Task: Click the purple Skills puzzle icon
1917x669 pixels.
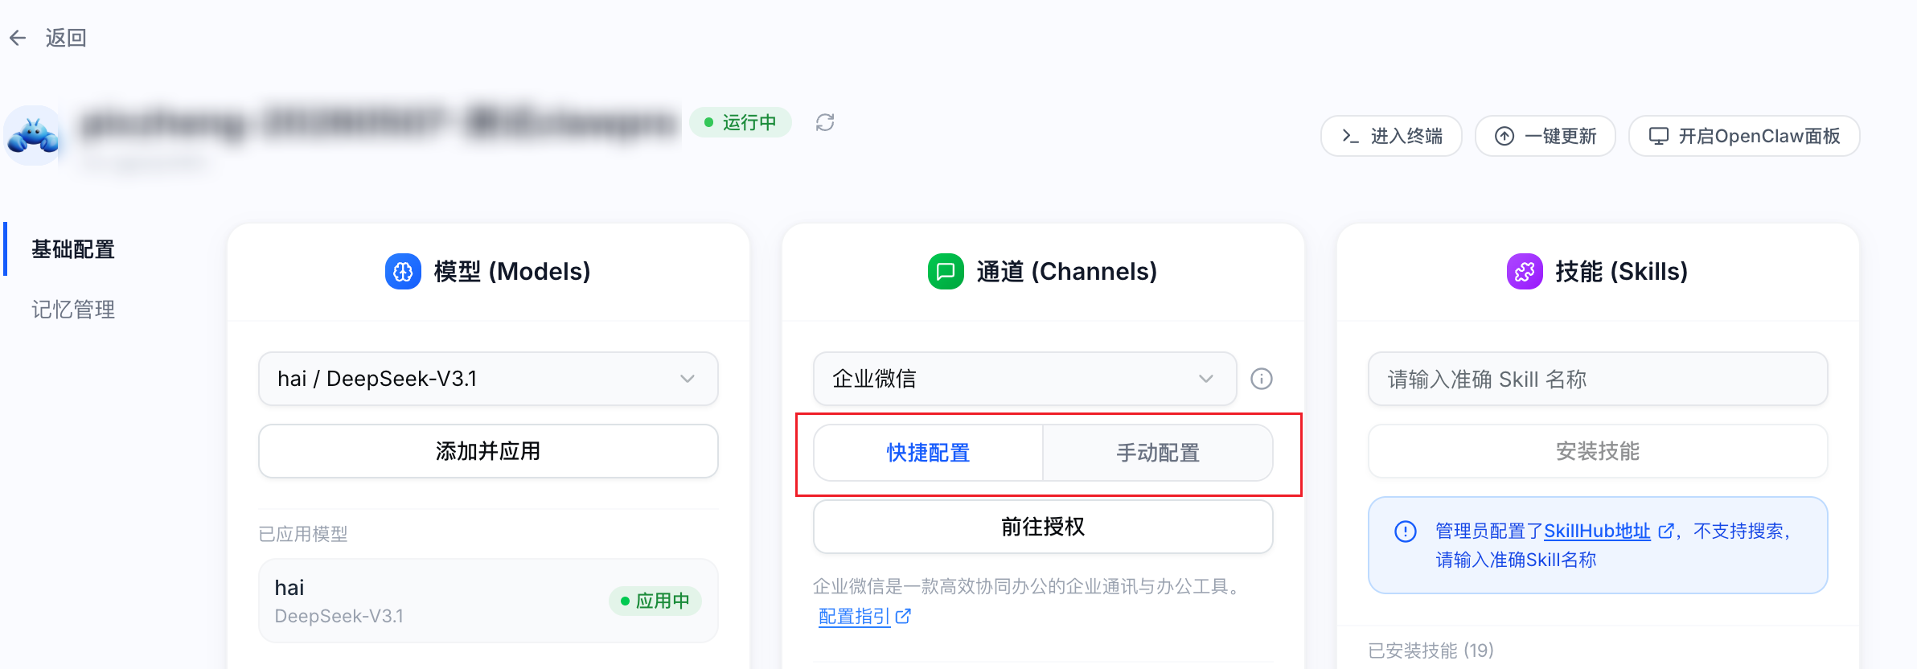Action: coord(1525,272)
